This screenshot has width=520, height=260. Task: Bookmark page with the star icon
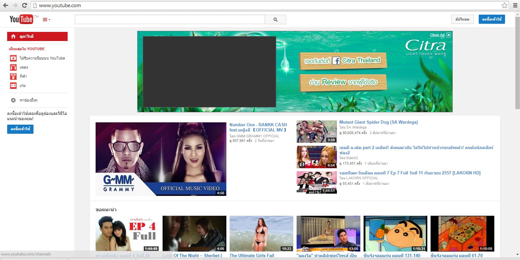(x=504, y=5)
